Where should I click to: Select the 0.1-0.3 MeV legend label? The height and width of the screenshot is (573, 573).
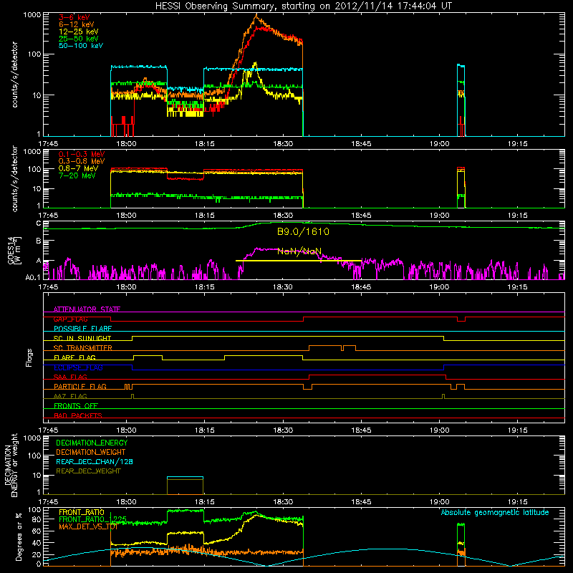pos(82,154)
